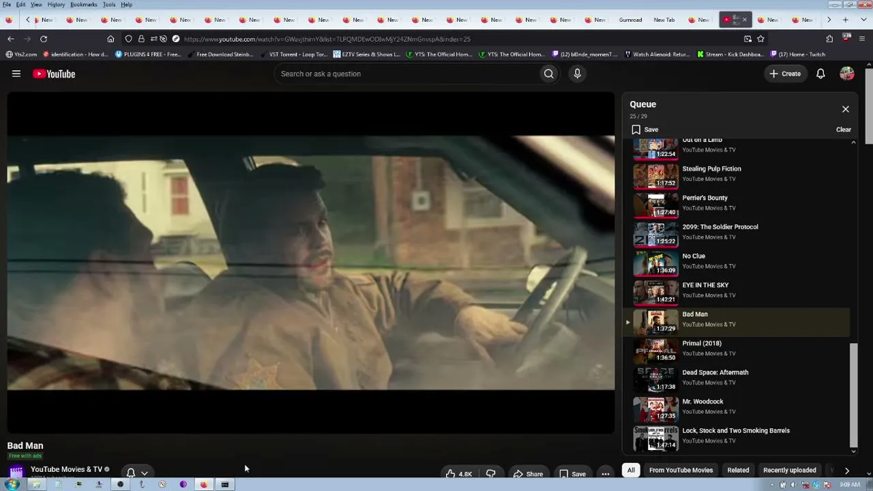This screenshot has height=491, width=873.
Task: Open the Firefox application menu
Action: 862,39
